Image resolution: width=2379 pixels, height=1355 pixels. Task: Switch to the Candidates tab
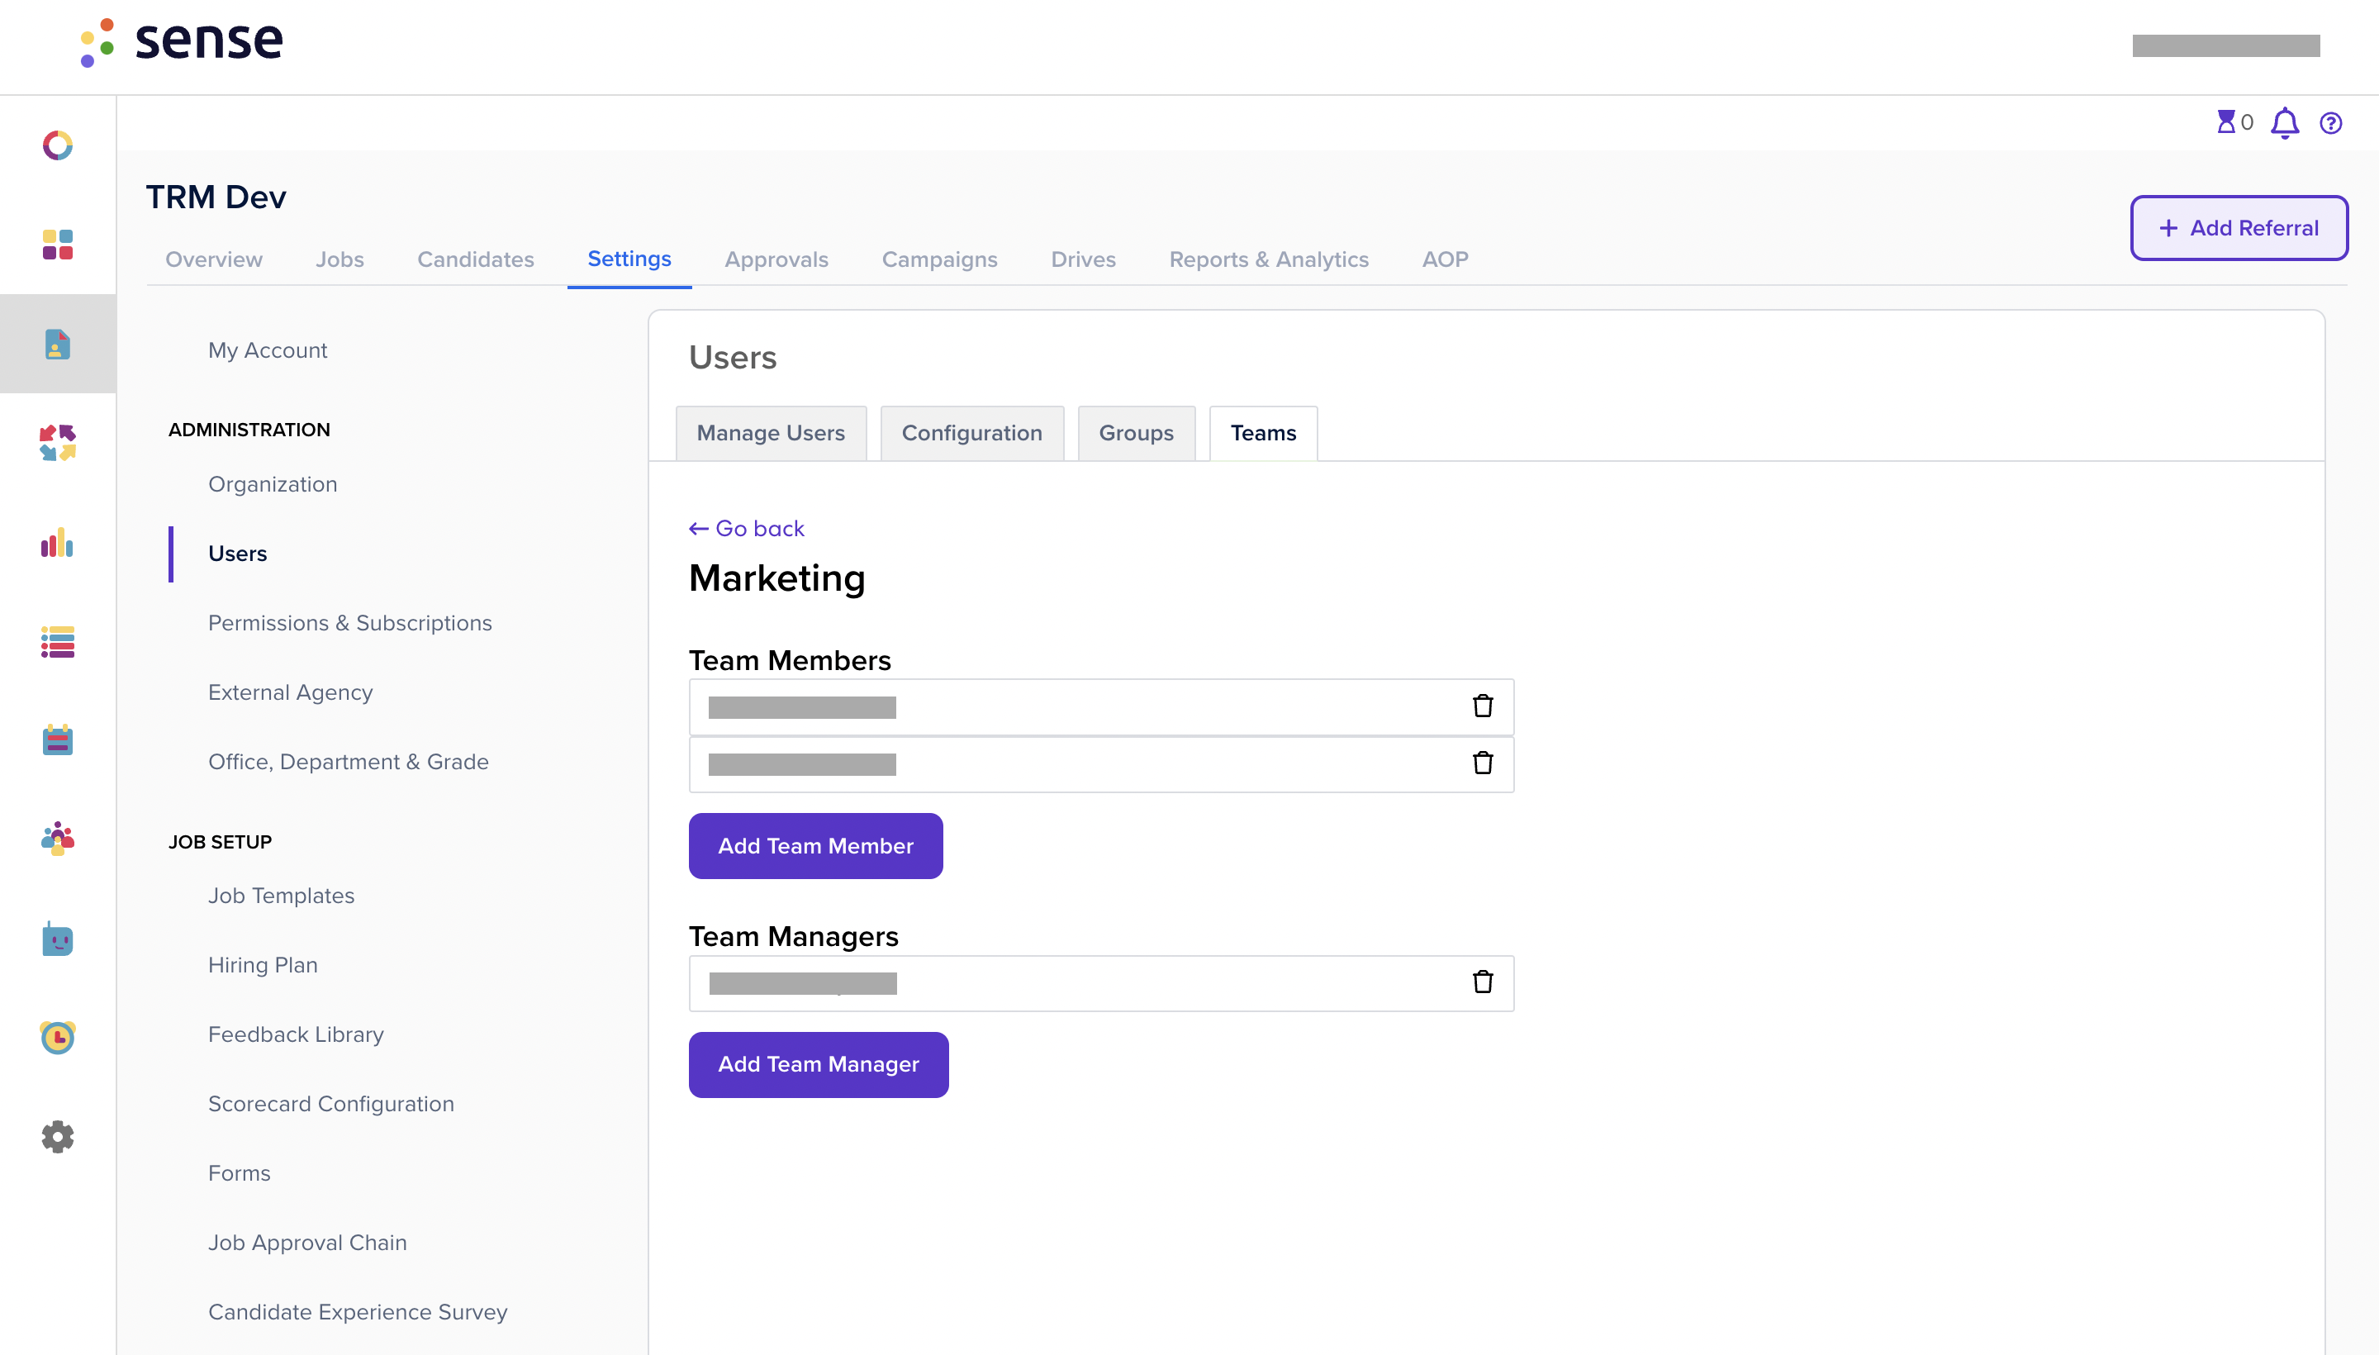pos(476,259)
